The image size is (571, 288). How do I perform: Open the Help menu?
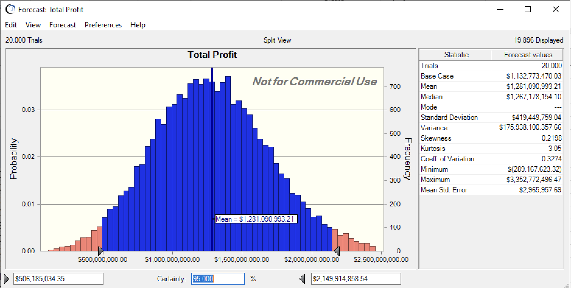(x=138, y=25)
